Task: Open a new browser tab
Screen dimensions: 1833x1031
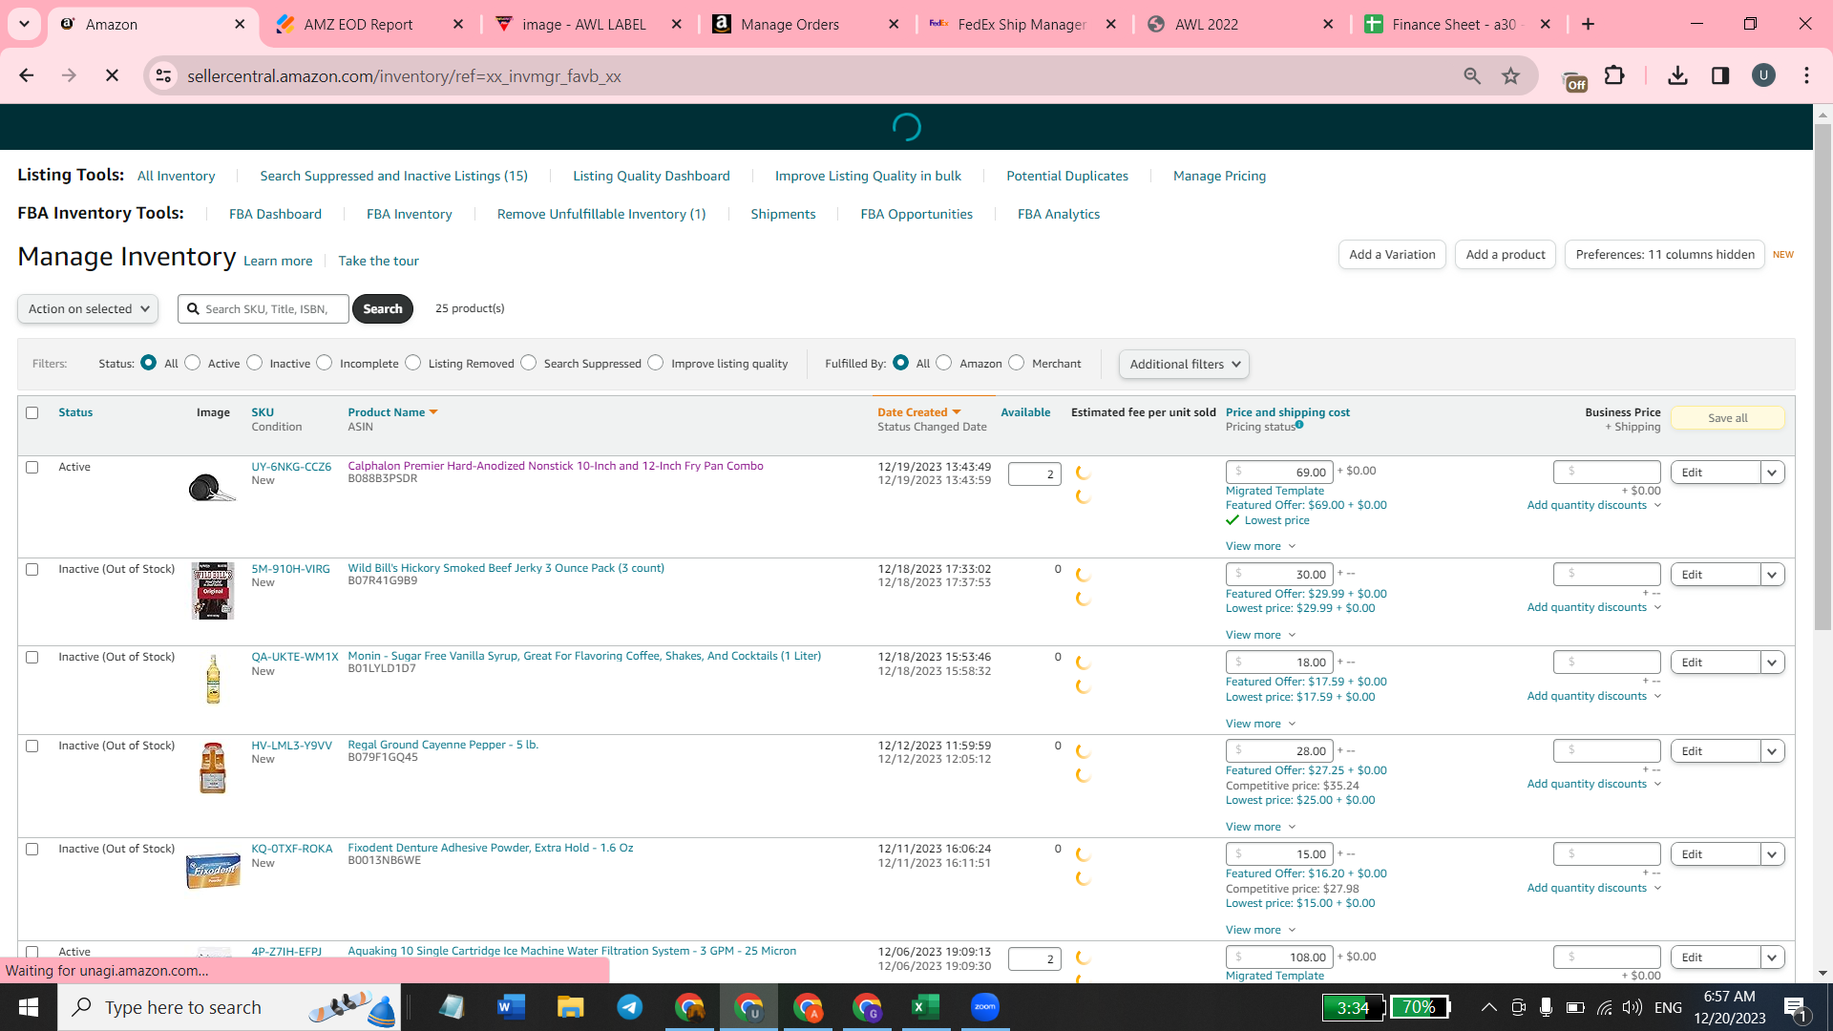Action: coord(1589,24)
